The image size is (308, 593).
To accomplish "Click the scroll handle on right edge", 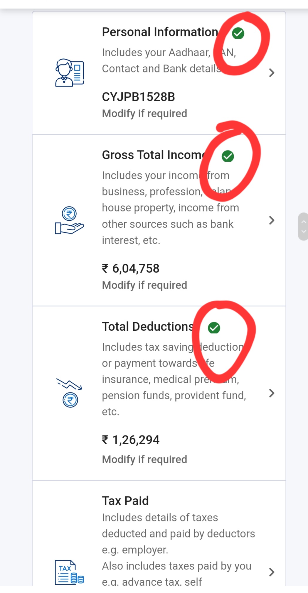I will coord(303,227).
